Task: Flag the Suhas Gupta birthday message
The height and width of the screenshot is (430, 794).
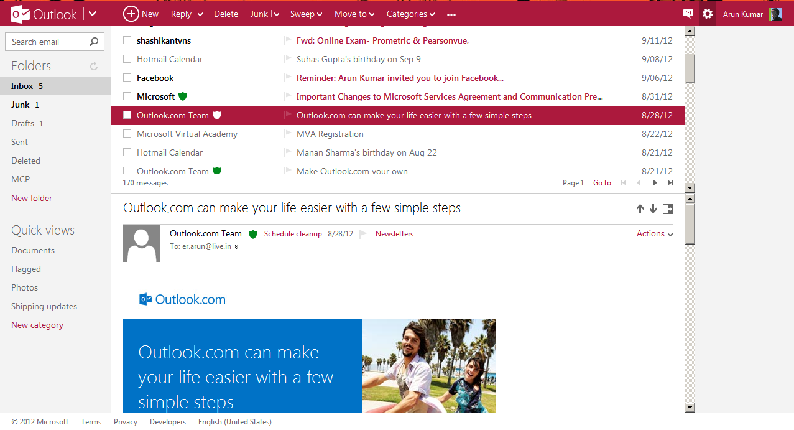Action: [x=287, y=59]
